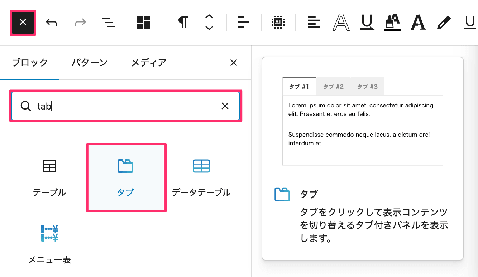Click the Undo arrow icon

(52, 23)
